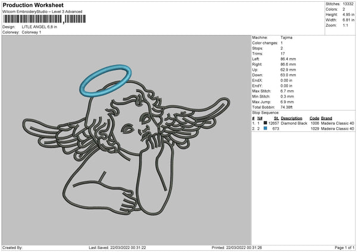The image size is (357, 252).
Task: Select the Right value 86.6 mm
Action: click(x=288, y=64)
